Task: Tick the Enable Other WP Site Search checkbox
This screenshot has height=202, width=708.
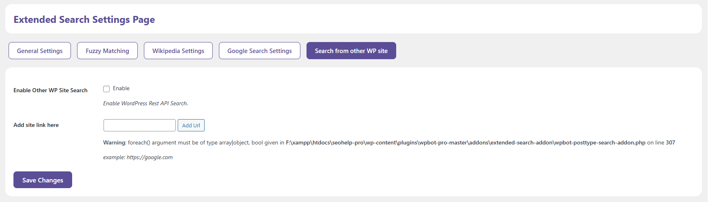Action: point(106,89)
